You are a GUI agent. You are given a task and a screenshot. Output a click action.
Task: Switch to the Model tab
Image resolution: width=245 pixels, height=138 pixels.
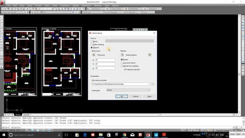click(x=18, y=115)
